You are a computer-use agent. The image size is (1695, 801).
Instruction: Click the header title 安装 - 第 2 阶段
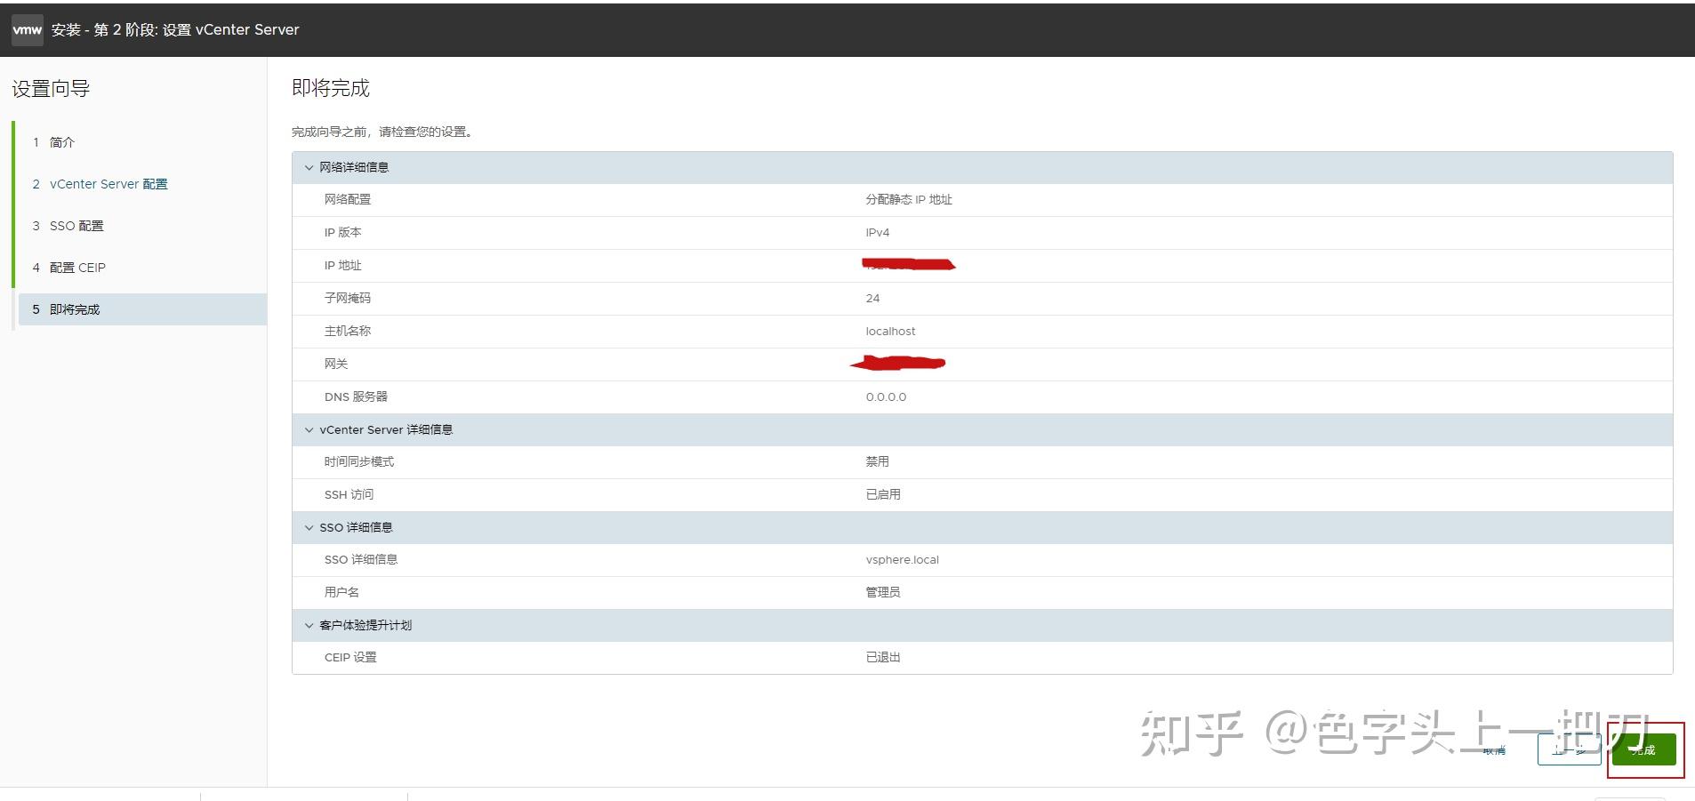(x=175, y=29)
